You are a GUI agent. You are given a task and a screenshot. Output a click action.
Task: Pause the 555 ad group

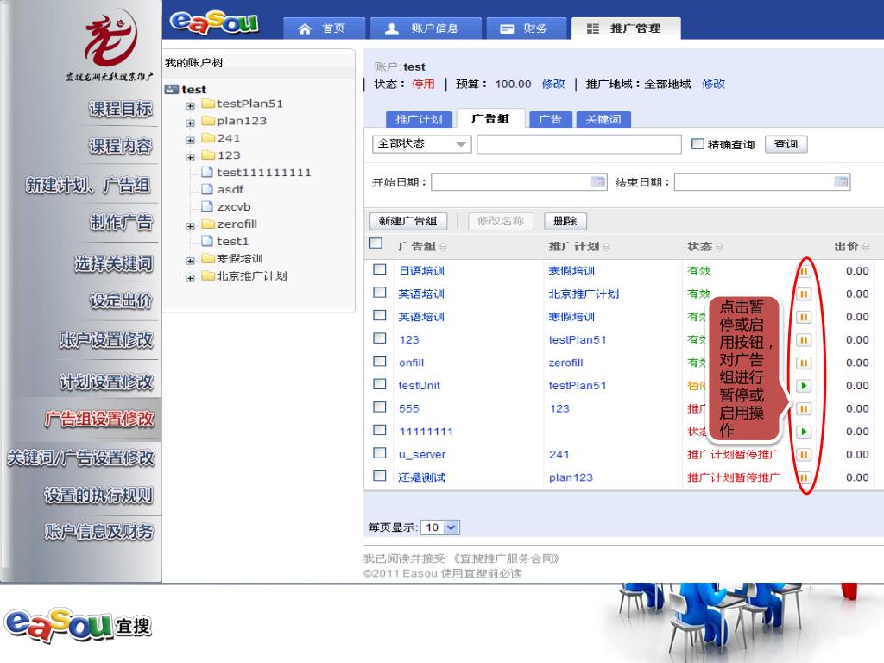804,408
